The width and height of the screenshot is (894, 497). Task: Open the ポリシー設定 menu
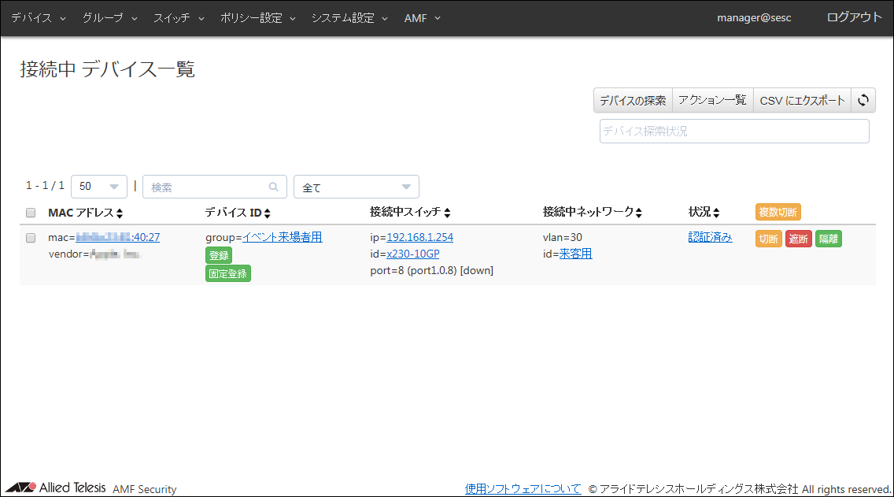pyautogui.click(x=258, y=18)
